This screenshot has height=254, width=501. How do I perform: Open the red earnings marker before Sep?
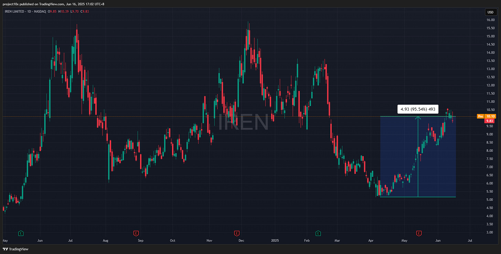(136, 233)
